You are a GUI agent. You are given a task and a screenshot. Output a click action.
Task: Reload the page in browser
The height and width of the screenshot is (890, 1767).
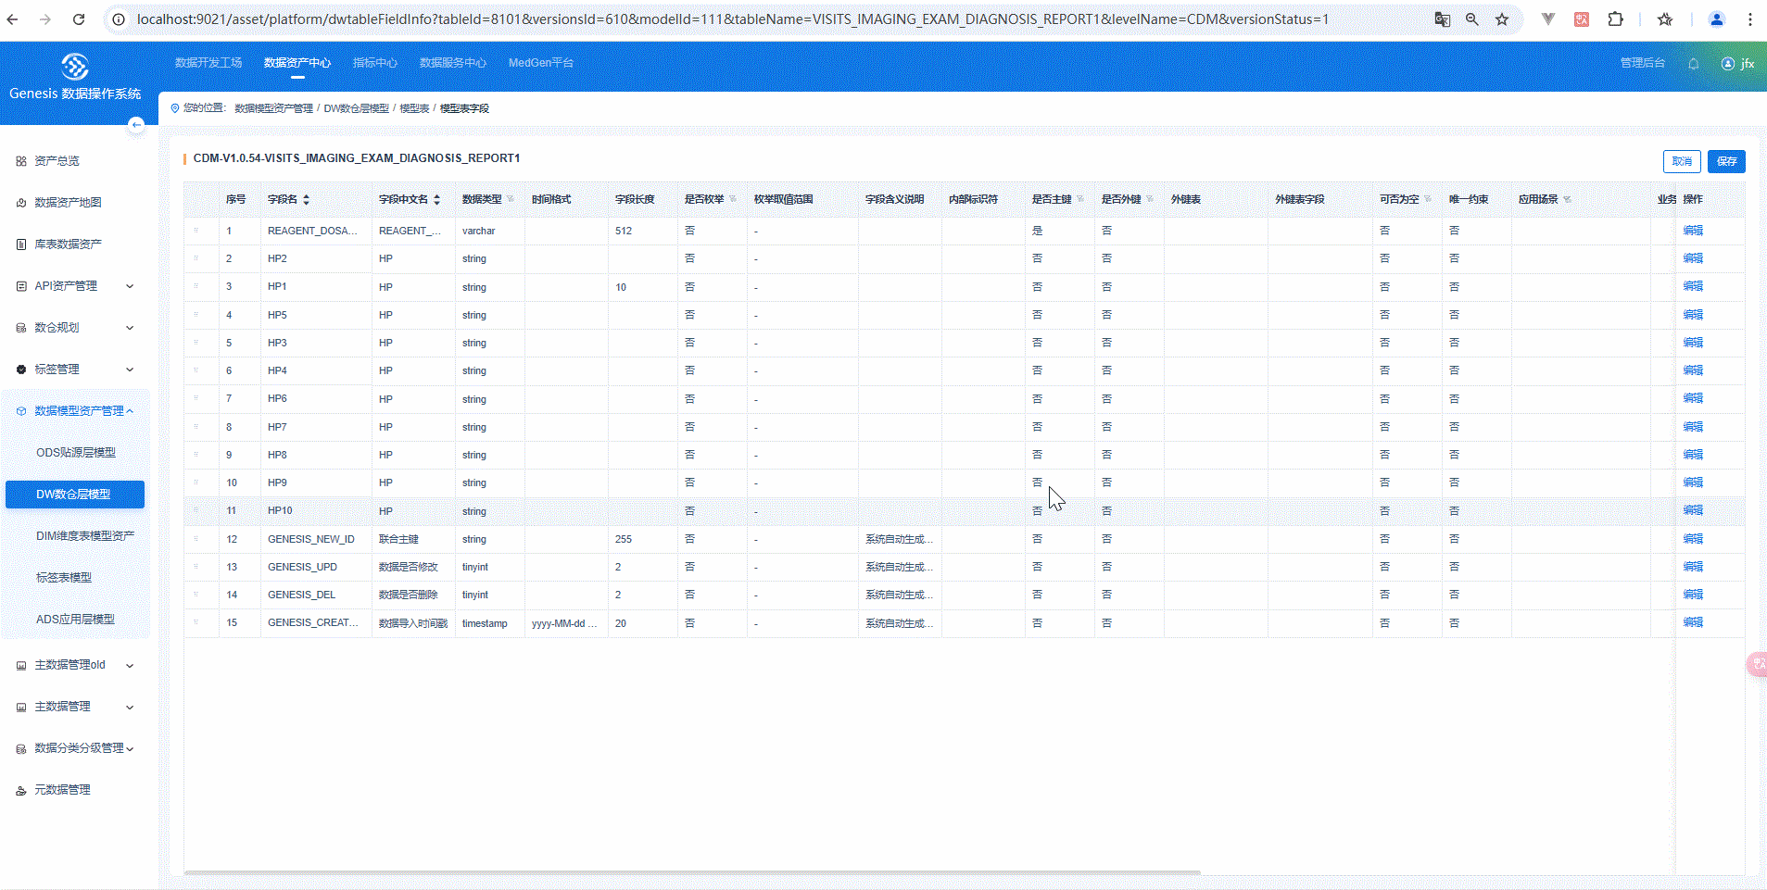click(79, 19)
